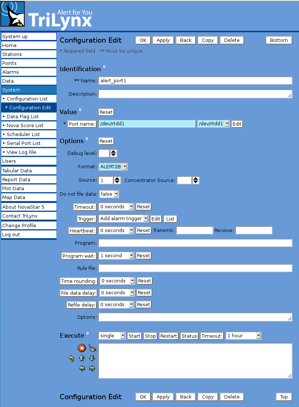Increase the Debug level stepper

(113, 152)
